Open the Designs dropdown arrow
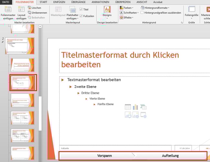 pos(107,18)
